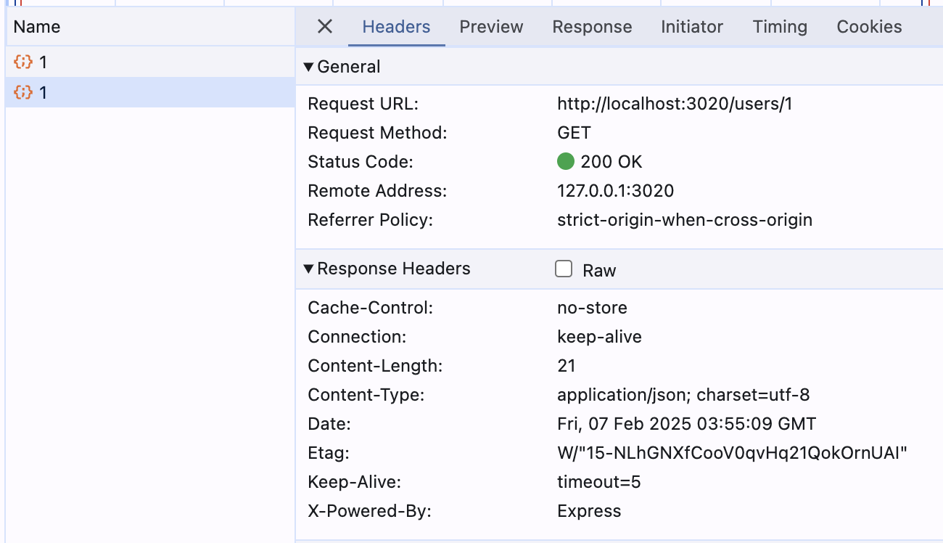
Task: Click the Content-Type header name
Action: [366, 395]
